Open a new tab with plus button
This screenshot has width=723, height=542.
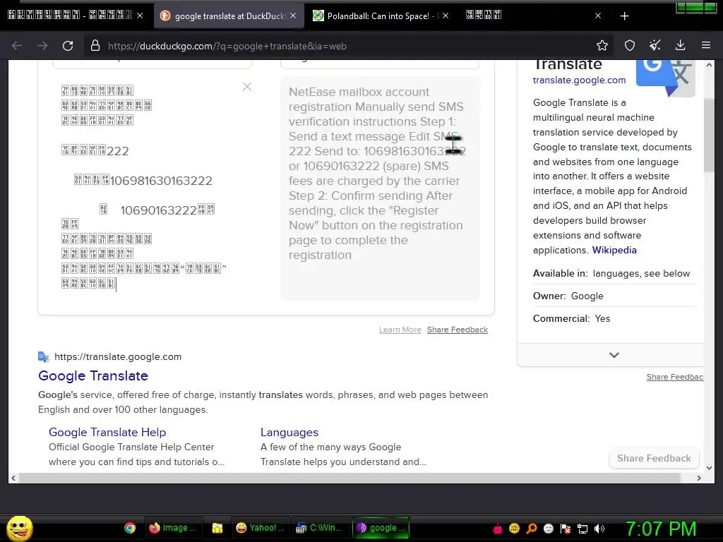pyautogui.click(x=624, y=16)
